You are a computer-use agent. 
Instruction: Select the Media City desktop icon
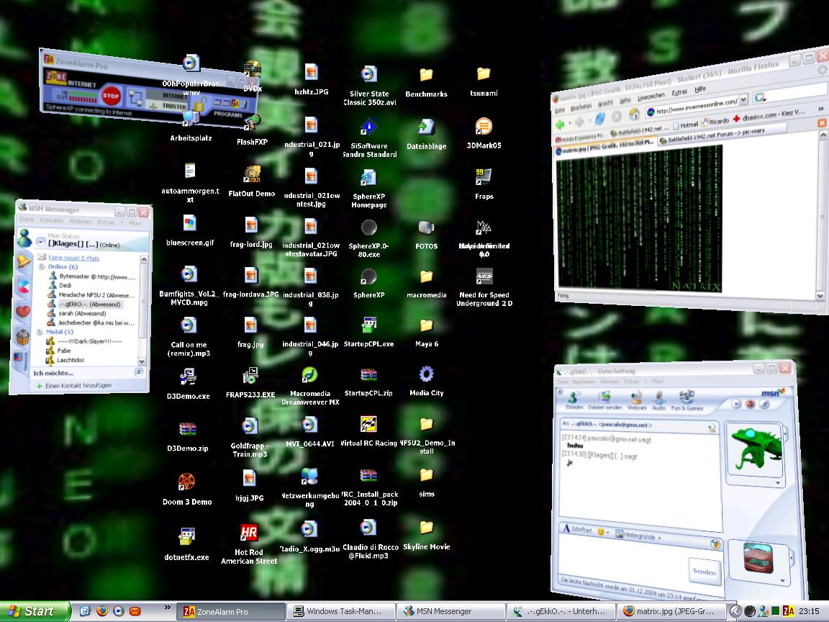tap(427, 381)
